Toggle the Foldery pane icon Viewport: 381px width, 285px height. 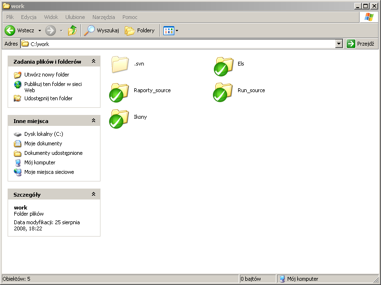pyautogui.click(x=130, y=31)
